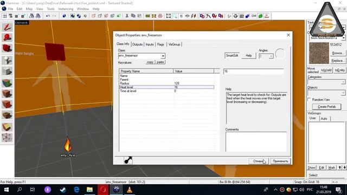Click the value input field showing 16
This screenshot has width=347, height=195.
[253, 71]
